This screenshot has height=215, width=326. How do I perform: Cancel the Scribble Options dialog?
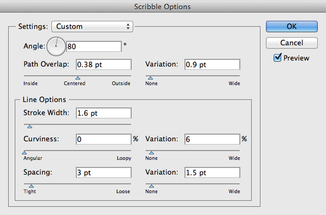click(292, 43)
